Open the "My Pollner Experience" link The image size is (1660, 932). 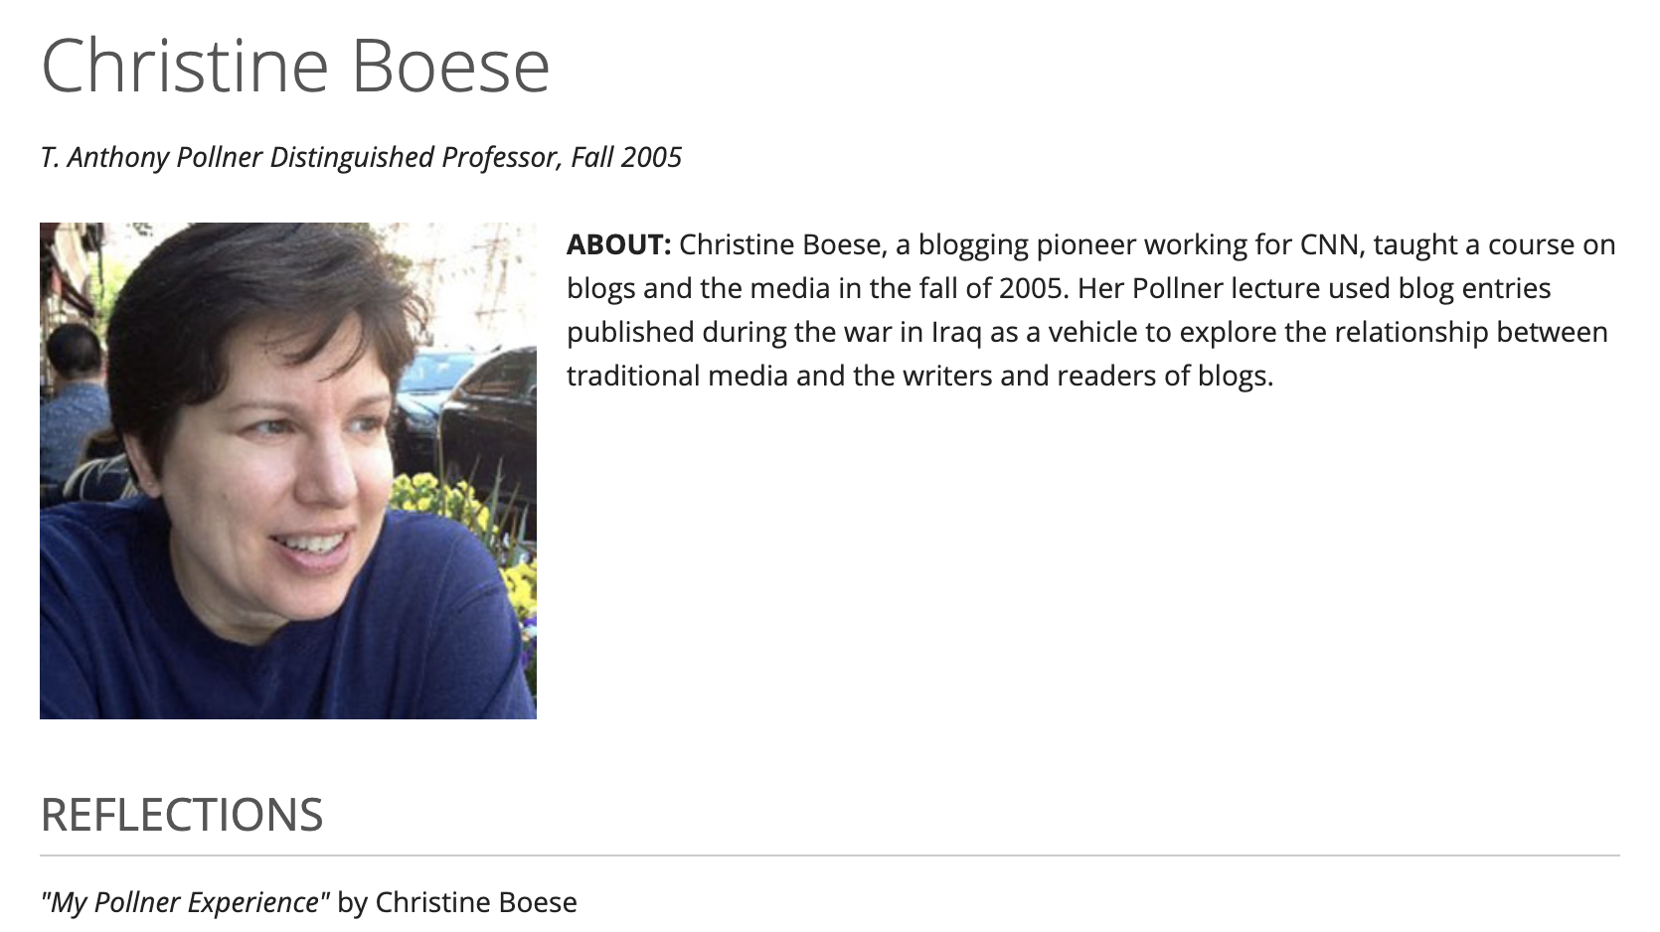185,902
